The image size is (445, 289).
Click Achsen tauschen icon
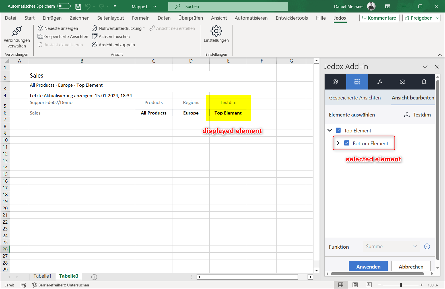[95, 37]
